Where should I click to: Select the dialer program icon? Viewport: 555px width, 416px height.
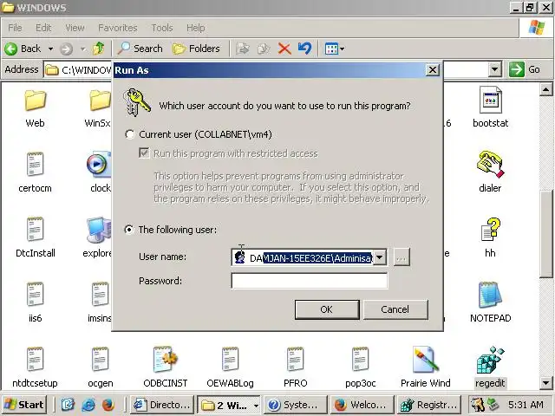point(490,165)
